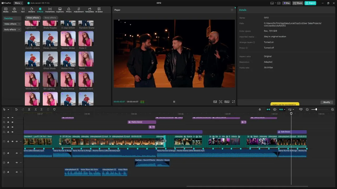
Task: Open the Media panel
Action: coord(6,10)
